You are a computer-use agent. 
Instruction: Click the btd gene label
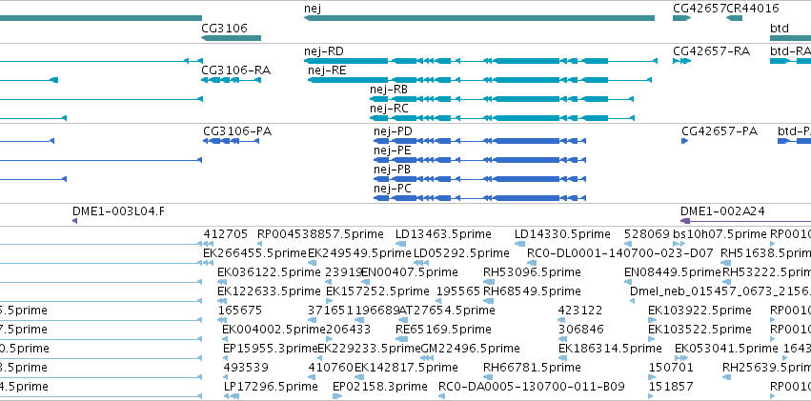(780, 28)
